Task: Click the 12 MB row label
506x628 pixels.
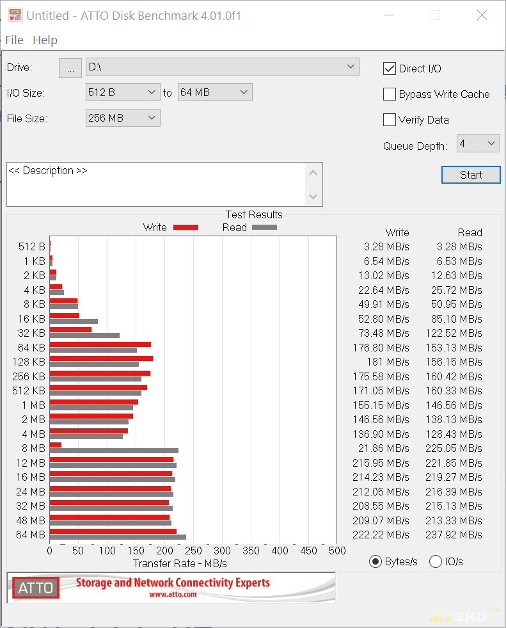Action: tap(31, 463)
